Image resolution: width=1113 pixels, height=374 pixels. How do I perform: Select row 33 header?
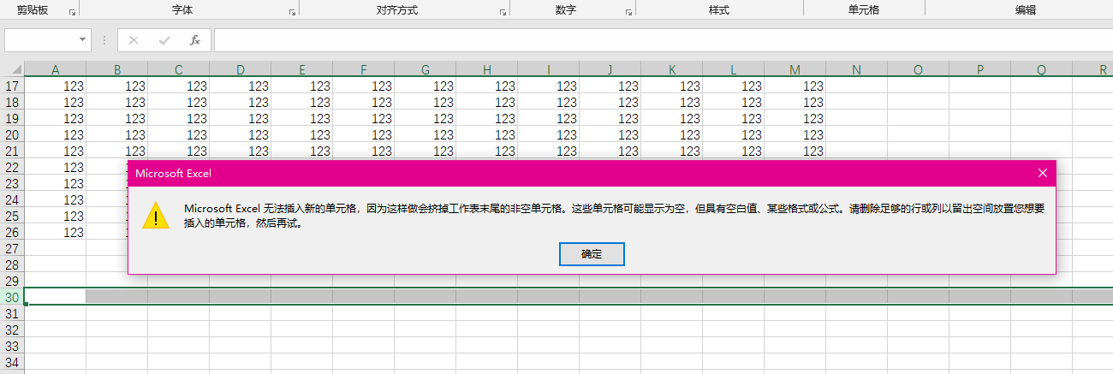[12, 346]
